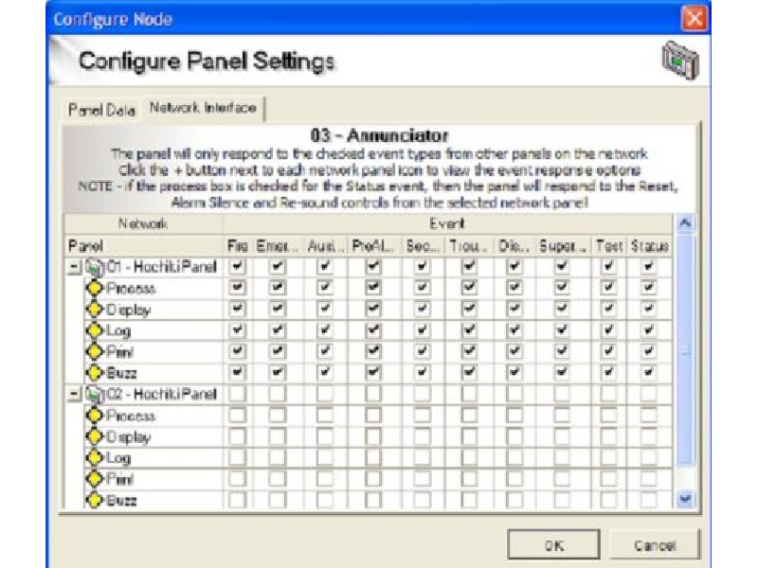Viewport: 758px width, 568px height.
Task: Click the scrollbar down arrow
Action: tap(685, 499)
